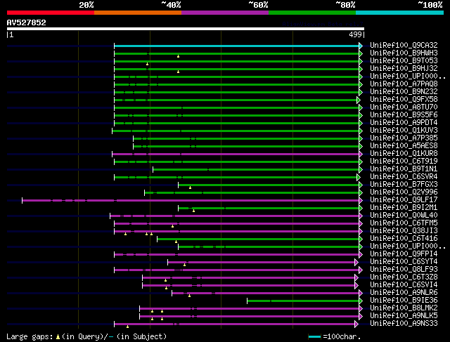Click the yellow gap marker under A9NS33 bar
450x342 pixels.
click(x=127, y=327)
